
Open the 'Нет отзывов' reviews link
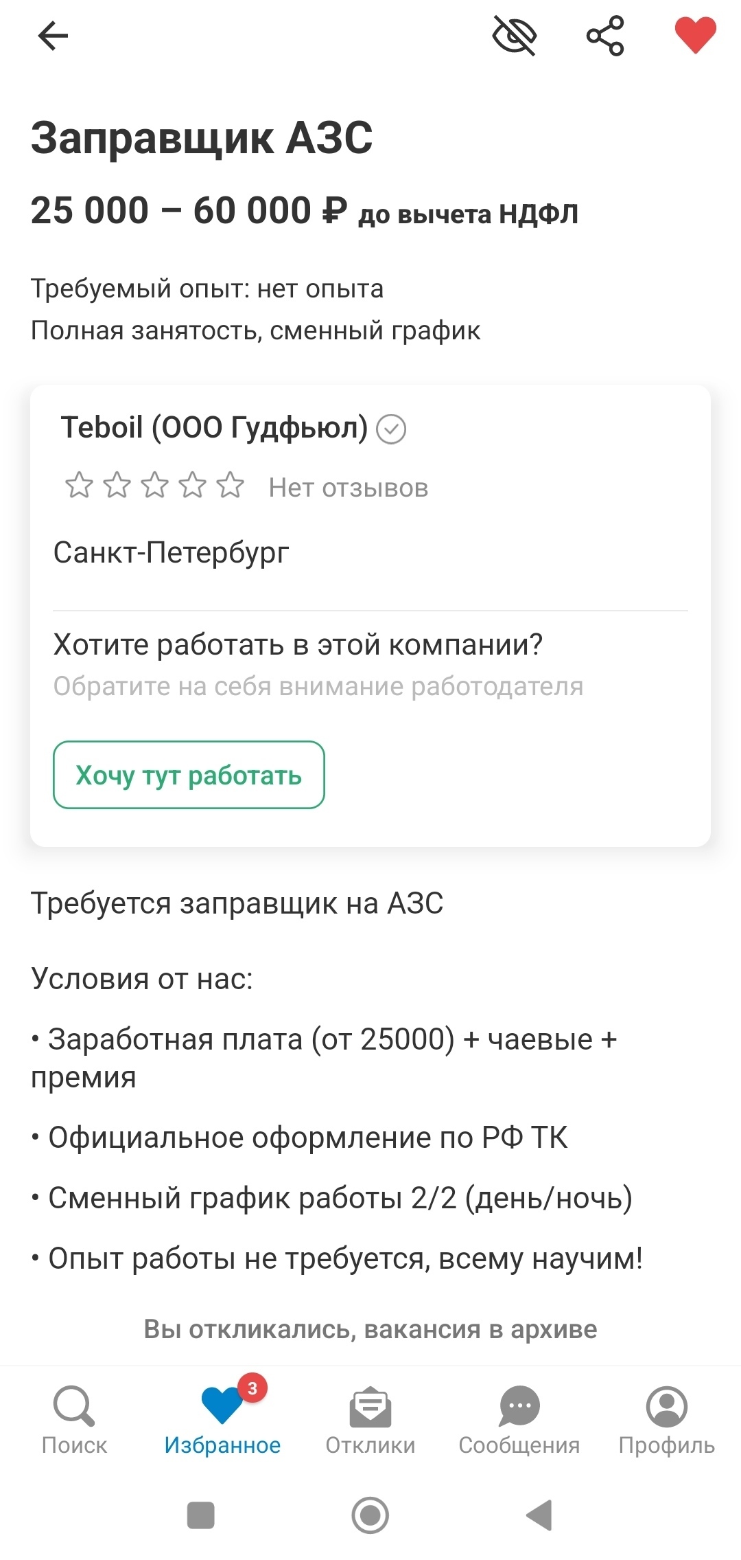pyautogui.click(x=349, y=488)
